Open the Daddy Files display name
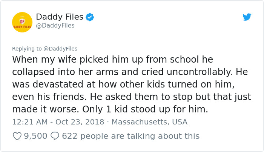Image resolution: width=264 pixels, height=152 pixels. (x=60, y=17)
